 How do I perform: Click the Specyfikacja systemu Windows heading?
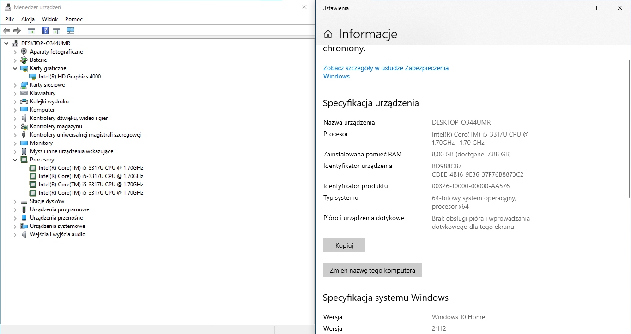(386, 298)
